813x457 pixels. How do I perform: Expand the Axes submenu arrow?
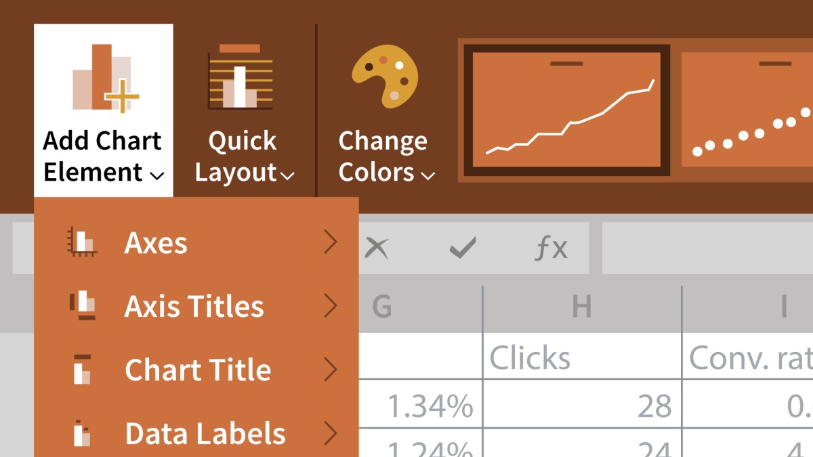pos(330,242)
